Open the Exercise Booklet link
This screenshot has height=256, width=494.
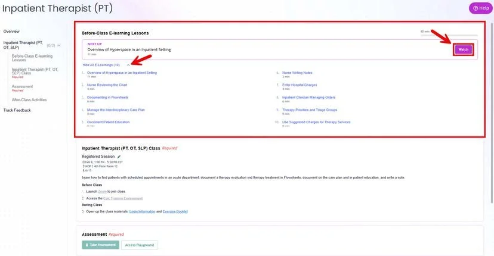coord(175,212)
